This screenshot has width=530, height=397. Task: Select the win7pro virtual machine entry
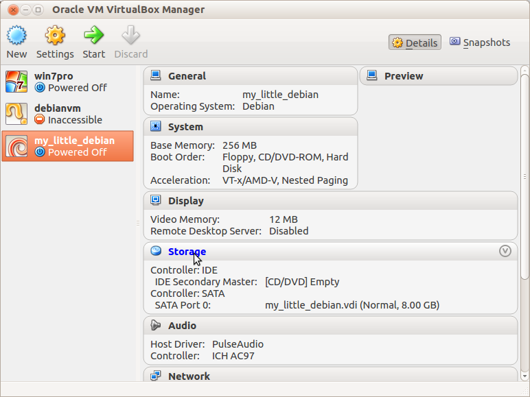[x=67, y=82]
